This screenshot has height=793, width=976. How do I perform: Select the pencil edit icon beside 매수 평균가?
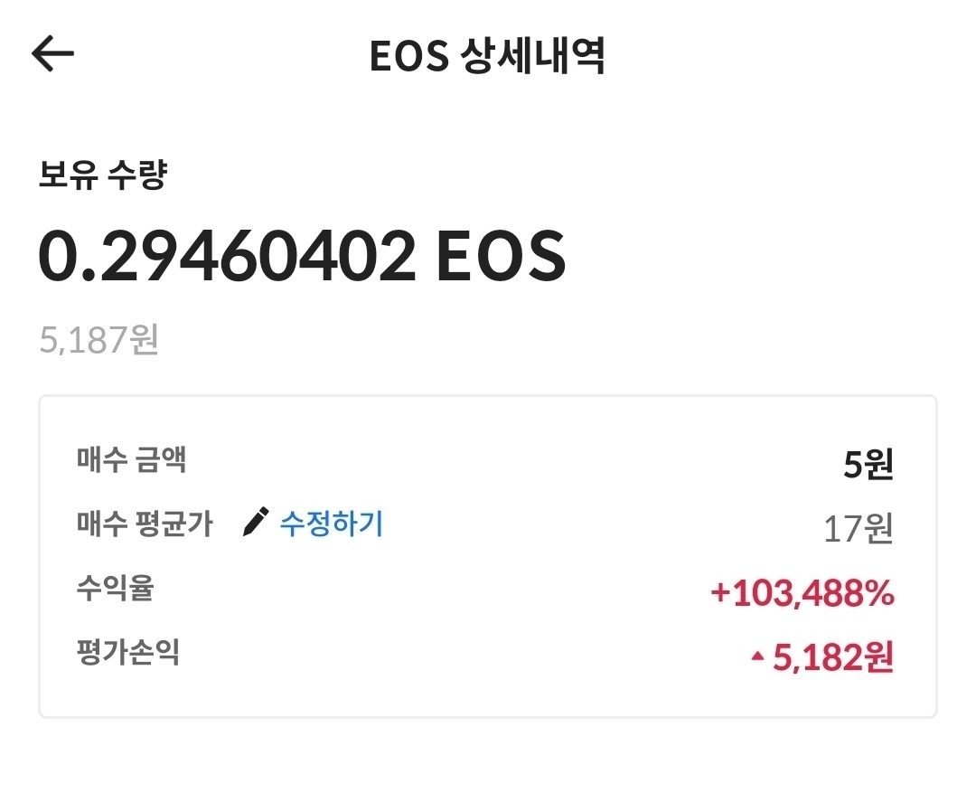click(258, 521)
